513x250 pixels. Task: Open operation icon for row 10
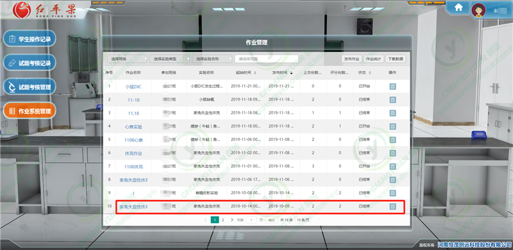pyautogui.click(x=392, y=206)
